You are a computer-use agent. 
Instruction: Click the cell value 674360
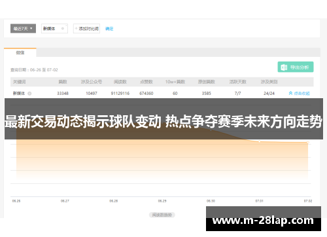[x=146, y=94]
